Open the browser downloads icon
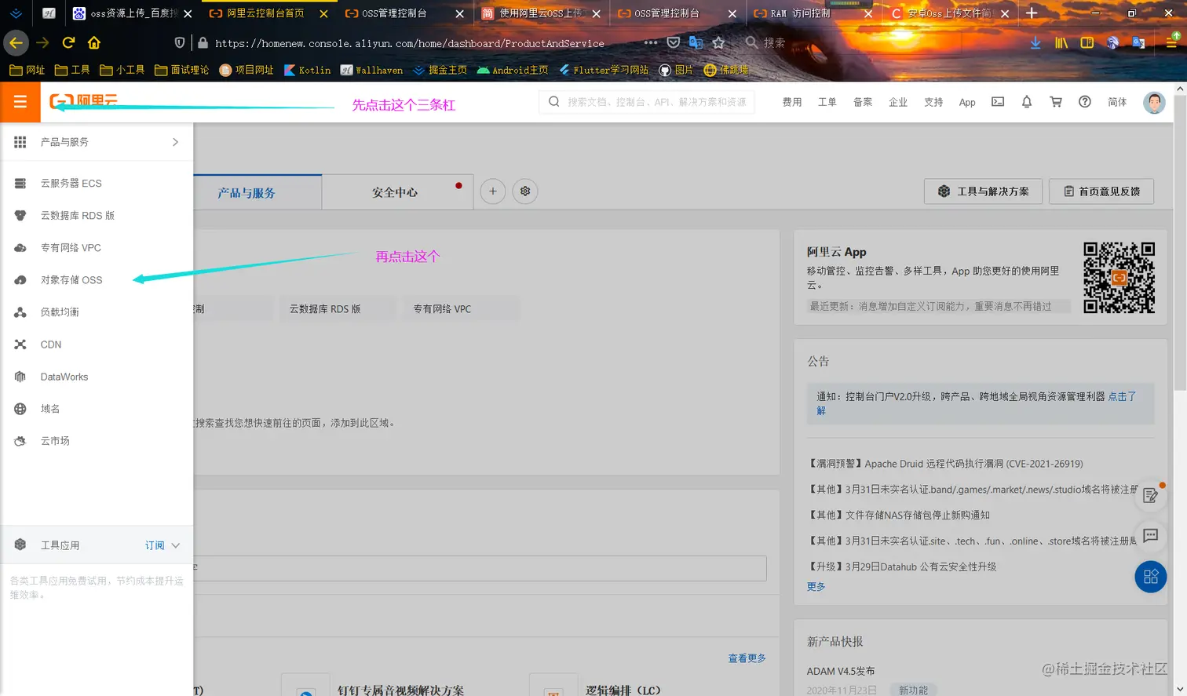Screen dimensions: 1187x696 (1035, 43)
